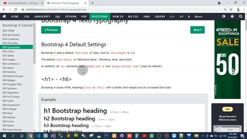The height and width of the screenshot is (139, 247).
Task: Open the SQL tutorial in navbar
Action: point(58,16)
